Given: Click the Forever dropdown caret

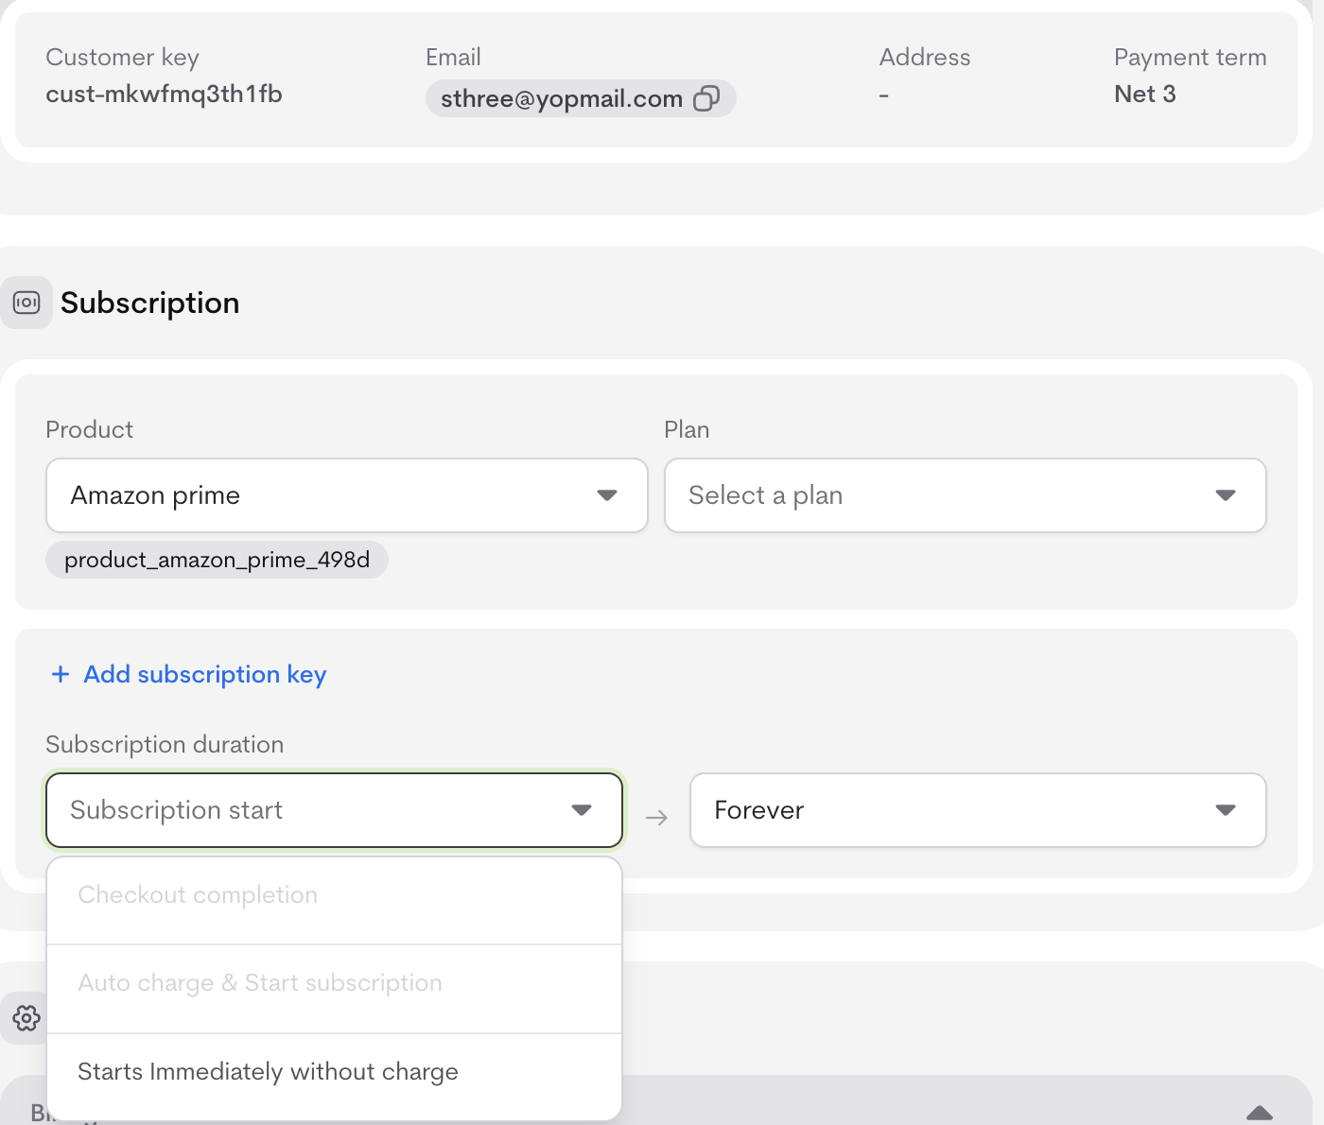Looking at the screenshot, I should pos(1226,810).
